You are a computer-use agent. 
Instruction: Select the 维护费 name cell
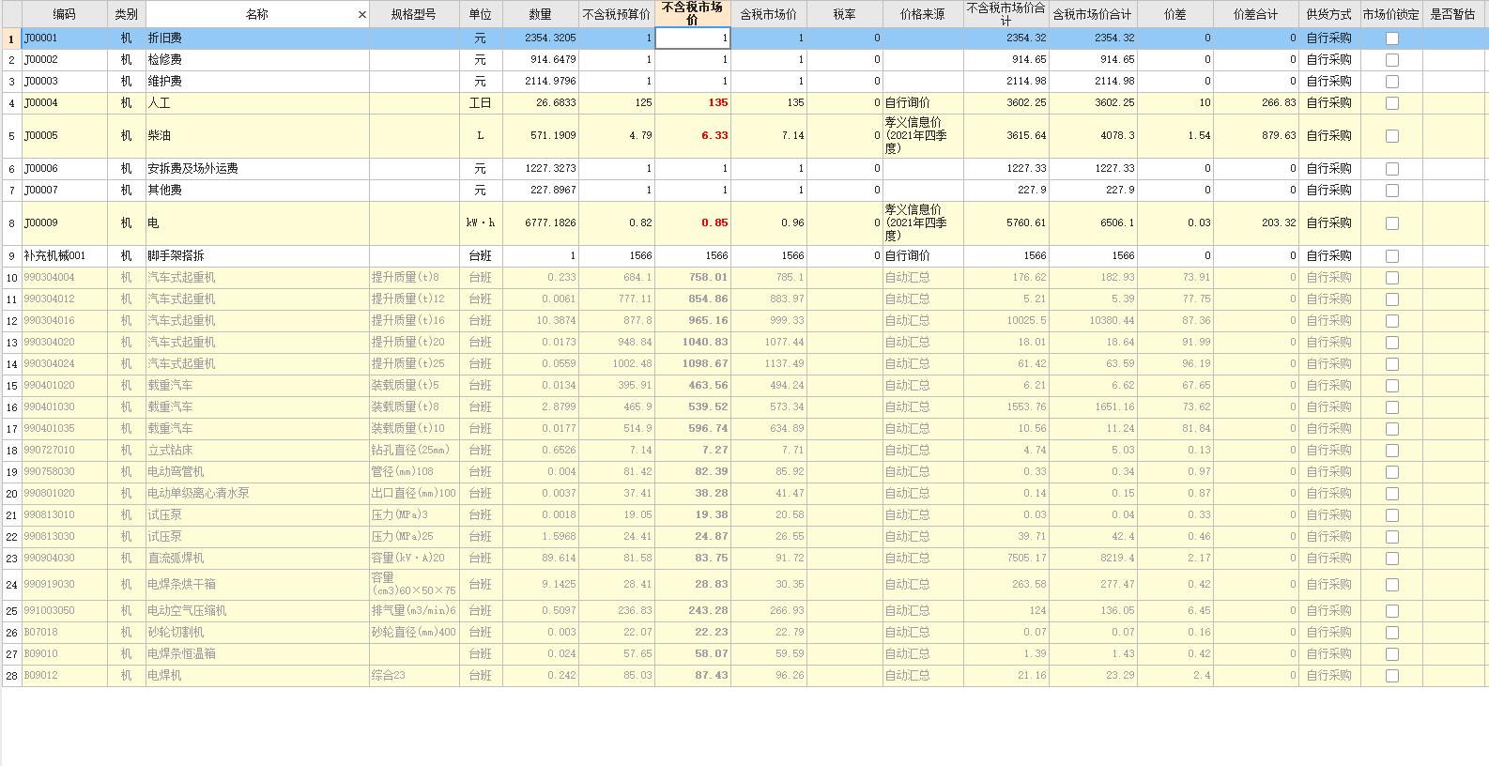(257, 82)
